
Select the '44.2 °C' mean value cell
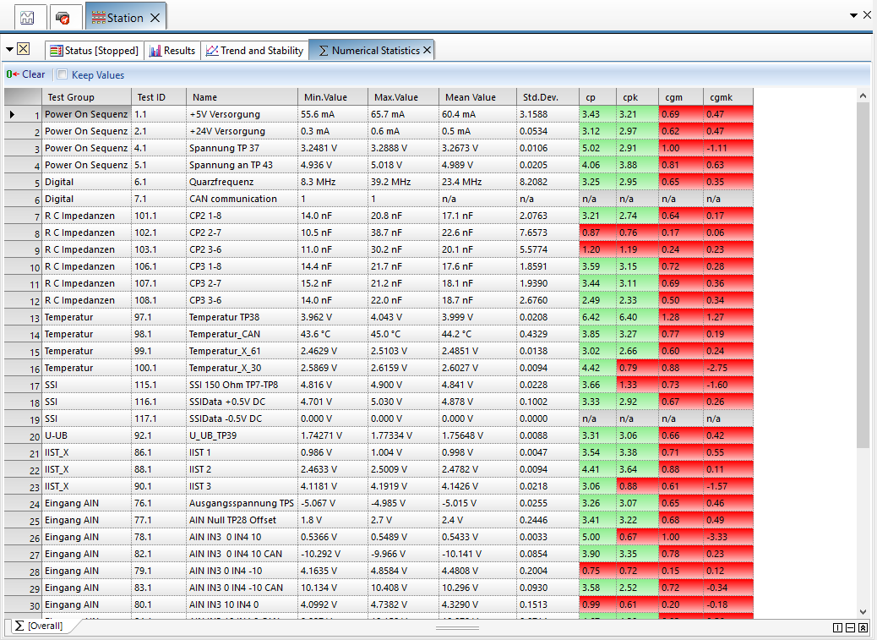click(x=477, y=334)
